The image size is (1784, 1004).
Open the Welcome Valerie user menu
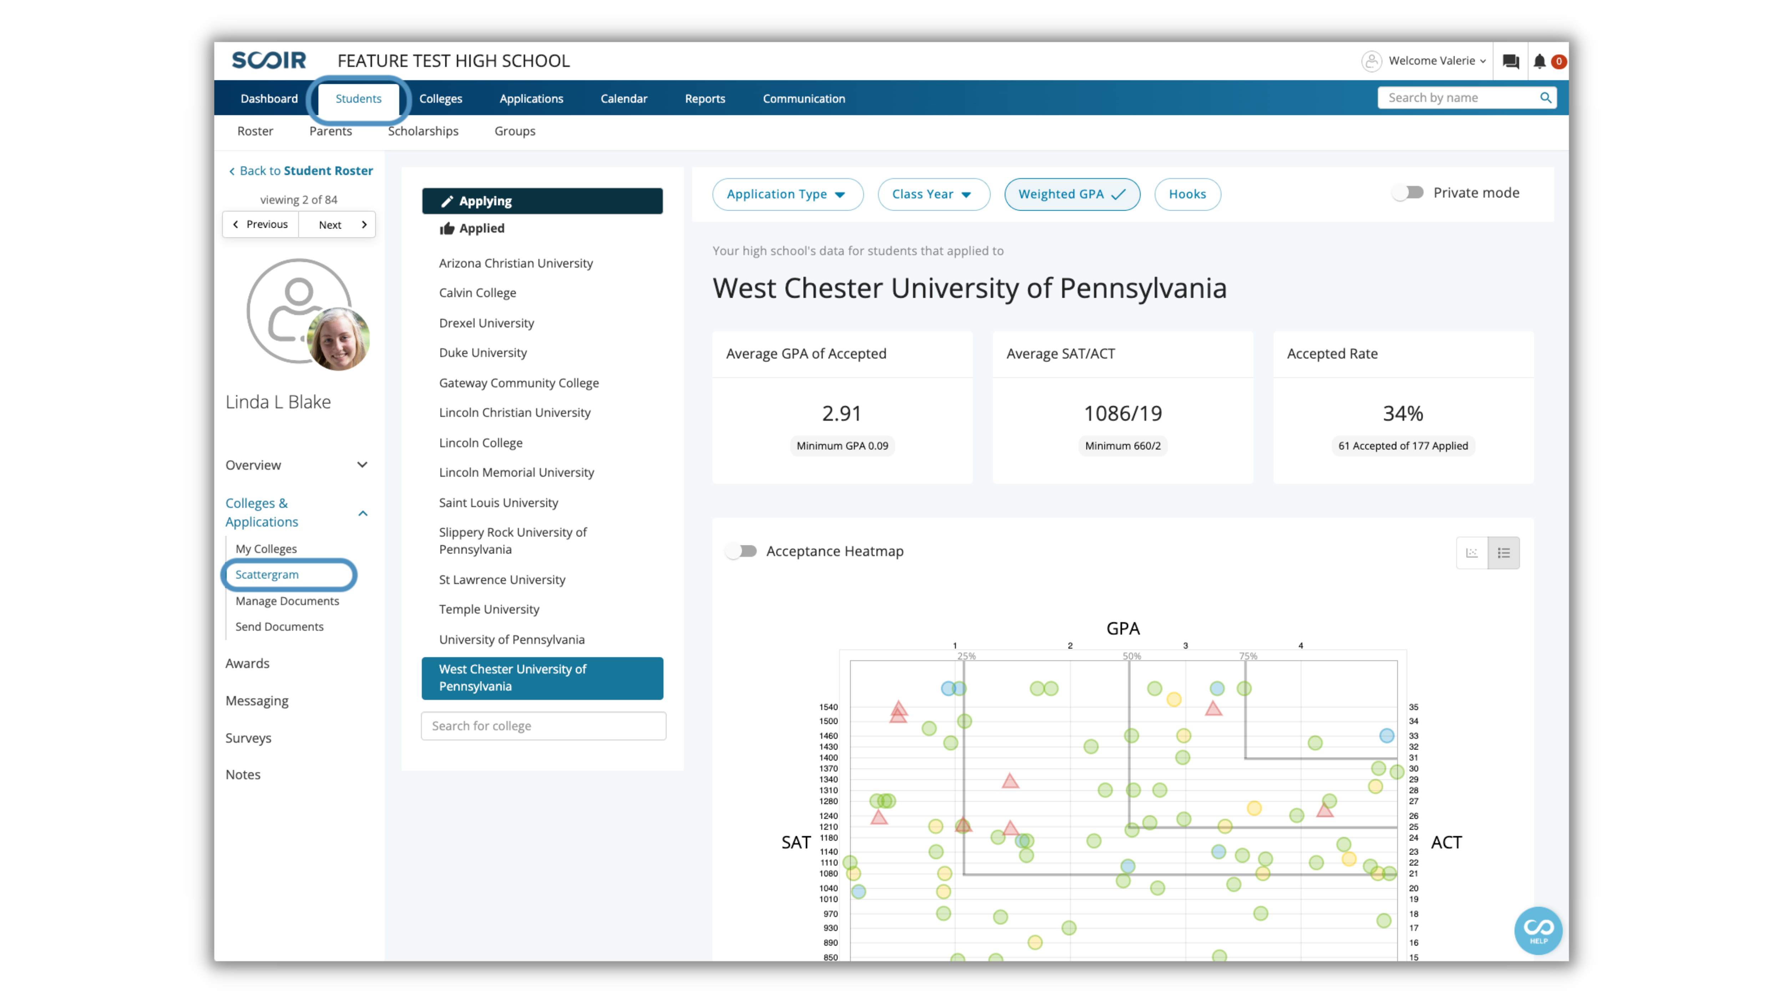(x=1437, y=60)
